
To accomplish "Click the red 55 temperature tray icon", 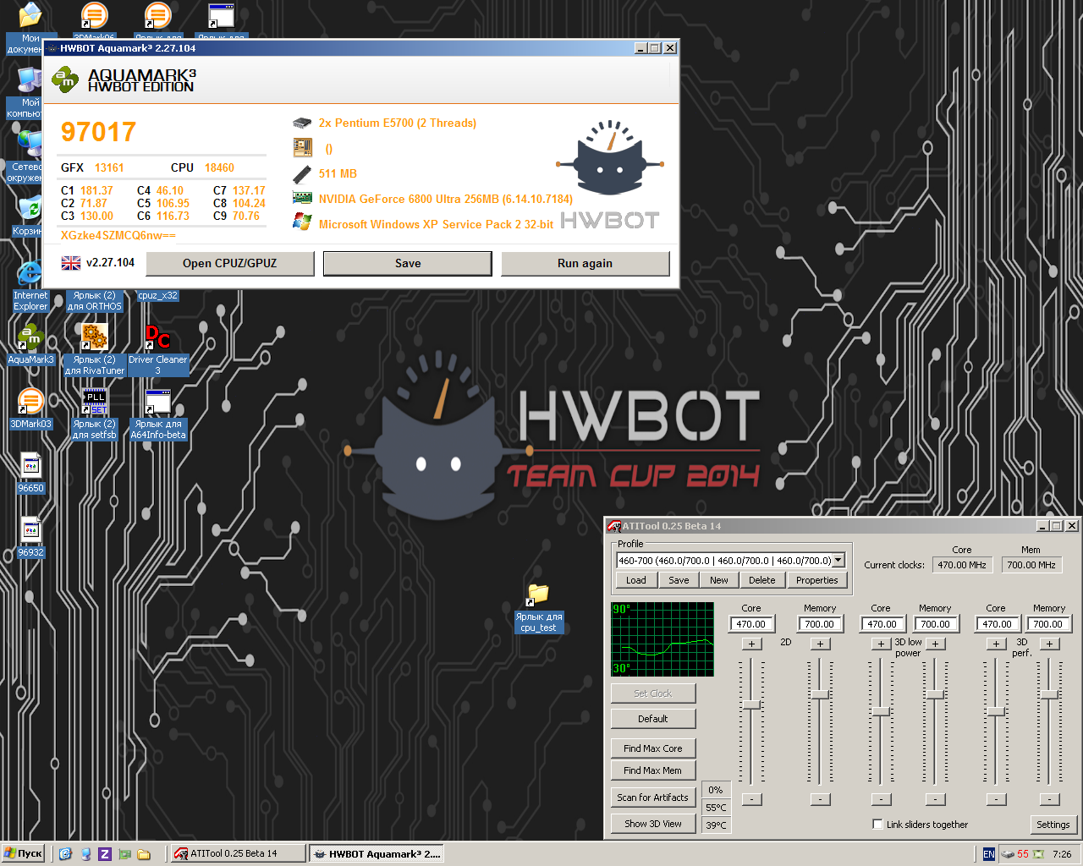I will tap(1023, 854).
